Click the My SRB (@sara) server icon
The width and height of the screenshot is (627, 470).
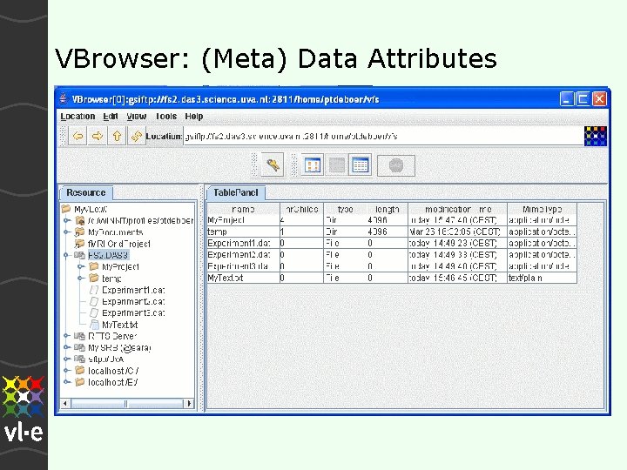pyautogui.click(x=79, y=347)
